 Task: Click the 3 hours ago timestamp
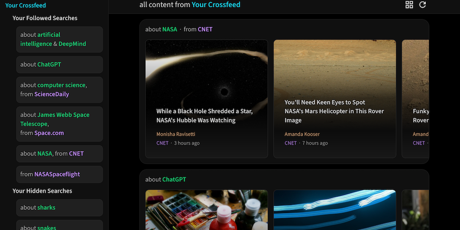pos(187,143)
